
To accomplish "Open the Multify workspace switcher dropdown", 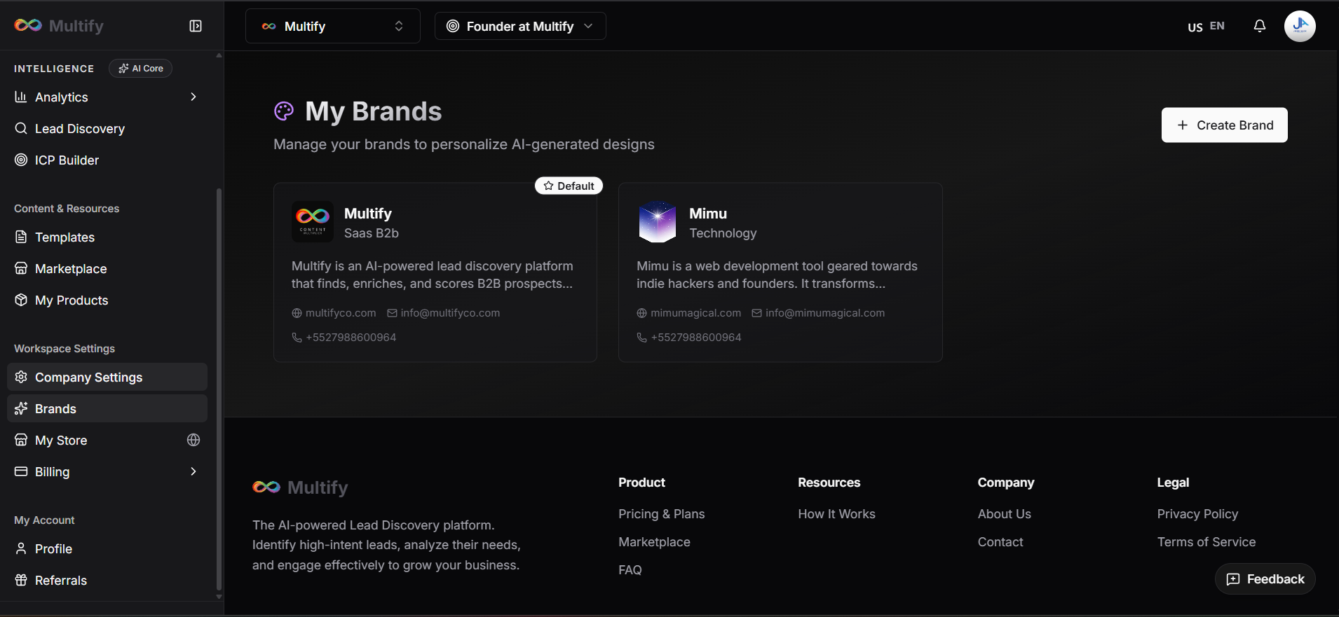I will [332, 26].
